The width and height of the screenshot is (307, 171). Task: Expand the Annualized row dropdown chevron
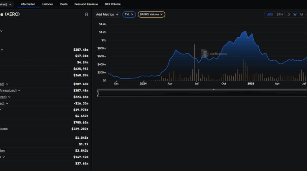[x=19, y=90]
